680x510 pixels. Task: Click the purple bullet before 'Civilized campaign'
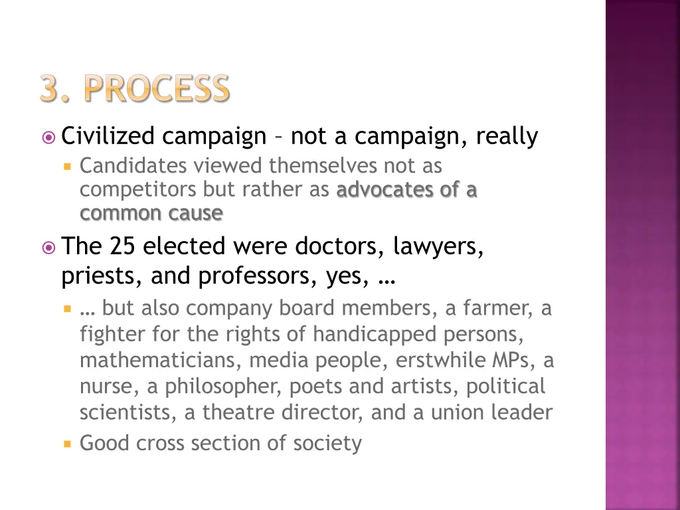48,138
